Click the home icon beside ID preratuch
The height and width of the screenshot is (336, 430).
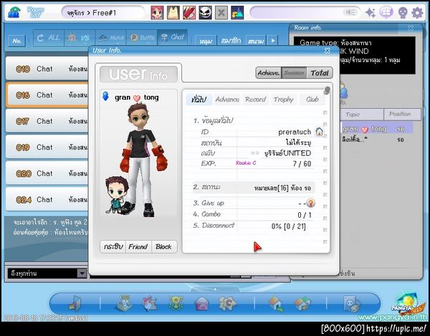[x=319, y=132]
